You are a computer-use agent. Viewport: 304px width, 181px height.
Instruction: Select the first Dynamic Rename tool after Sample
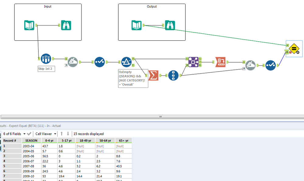[x=73, y=62]
